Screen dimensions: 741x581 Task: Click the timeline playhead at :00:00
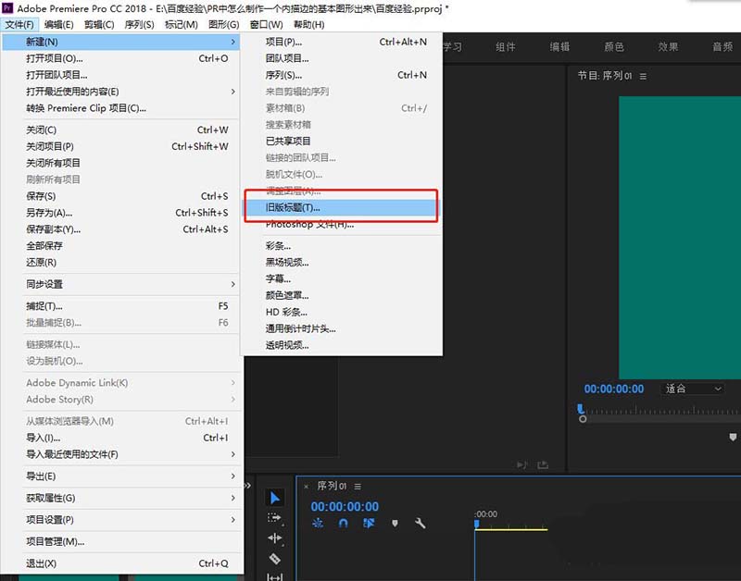[x=477, y=524]
